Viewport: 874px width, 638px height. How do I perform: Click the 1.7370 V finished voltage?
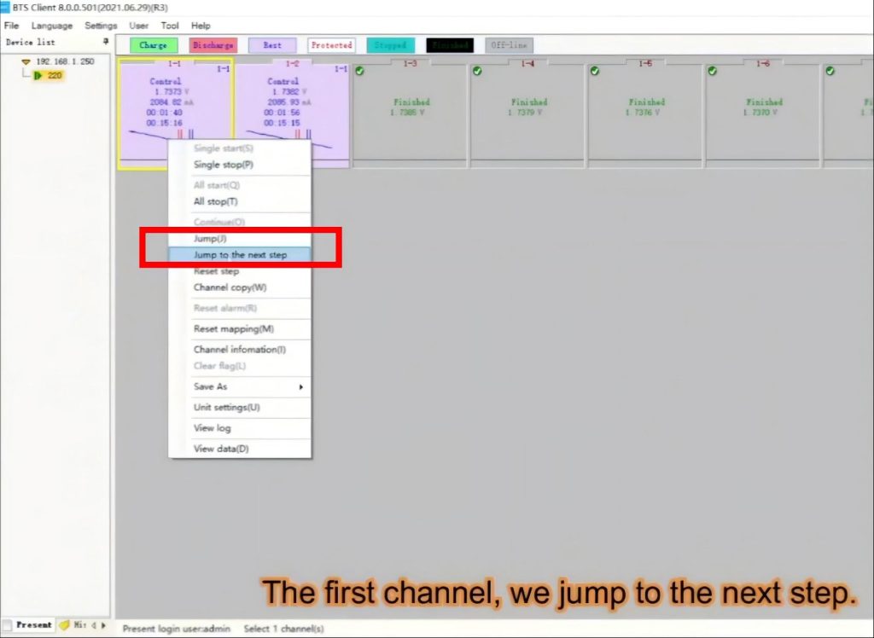coord(760,113)
